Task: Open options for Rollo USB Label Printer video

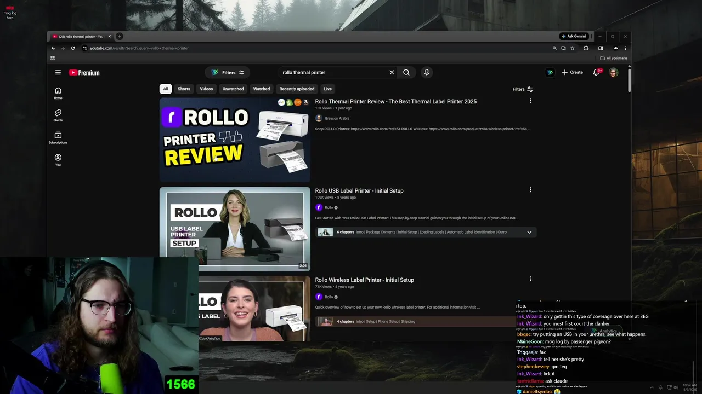Action: [x=530, y=190]
